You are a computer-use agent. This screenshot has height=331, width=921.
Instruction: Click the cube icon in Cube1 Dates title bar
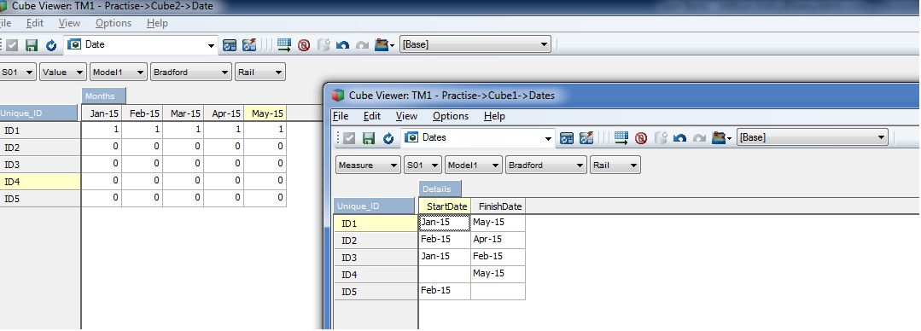(x=338, y=95)
